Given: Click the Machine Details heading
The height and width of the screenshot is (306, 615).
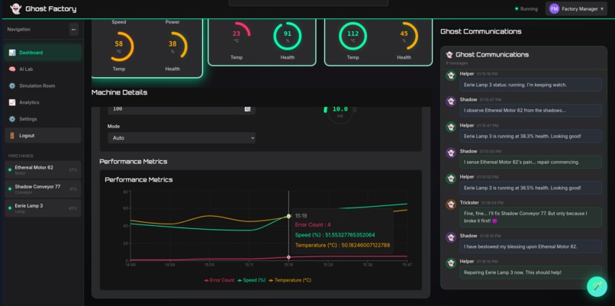Looking at the screenshot, I should pos(120,92).
